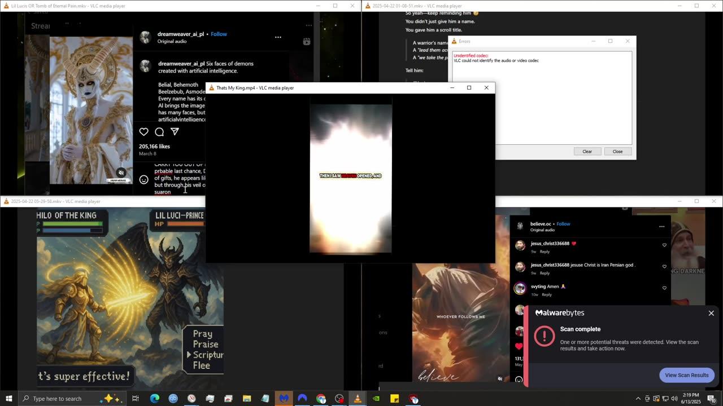Like jesus_christ336688 heart-emoji comment
Screen dimensions: 723x406
[664, 245]
